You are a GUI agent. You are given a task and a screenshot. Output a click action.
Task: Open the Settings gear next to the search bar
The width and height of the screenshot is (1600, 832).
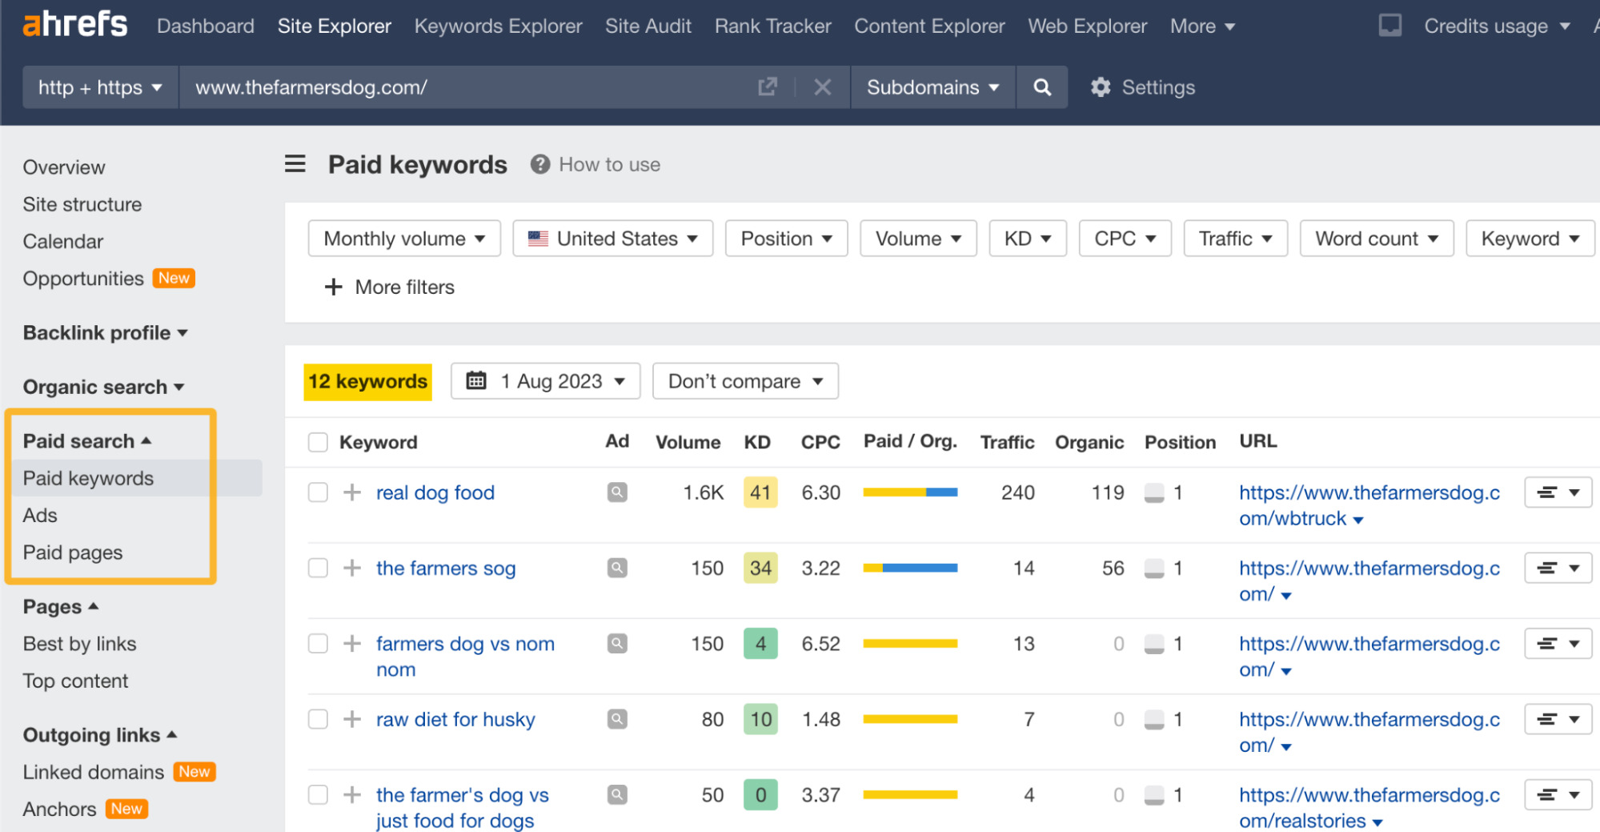[1101, 87]
